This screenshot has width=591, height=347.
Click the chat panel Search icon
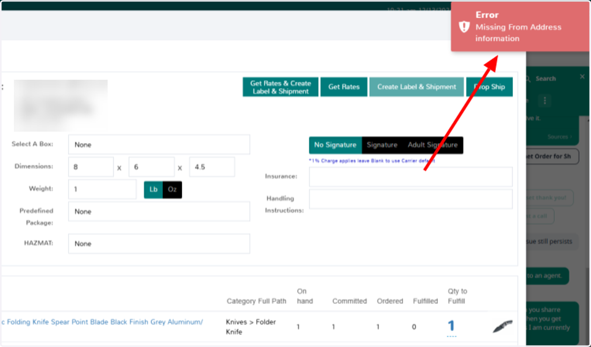(x=528, y=79)
